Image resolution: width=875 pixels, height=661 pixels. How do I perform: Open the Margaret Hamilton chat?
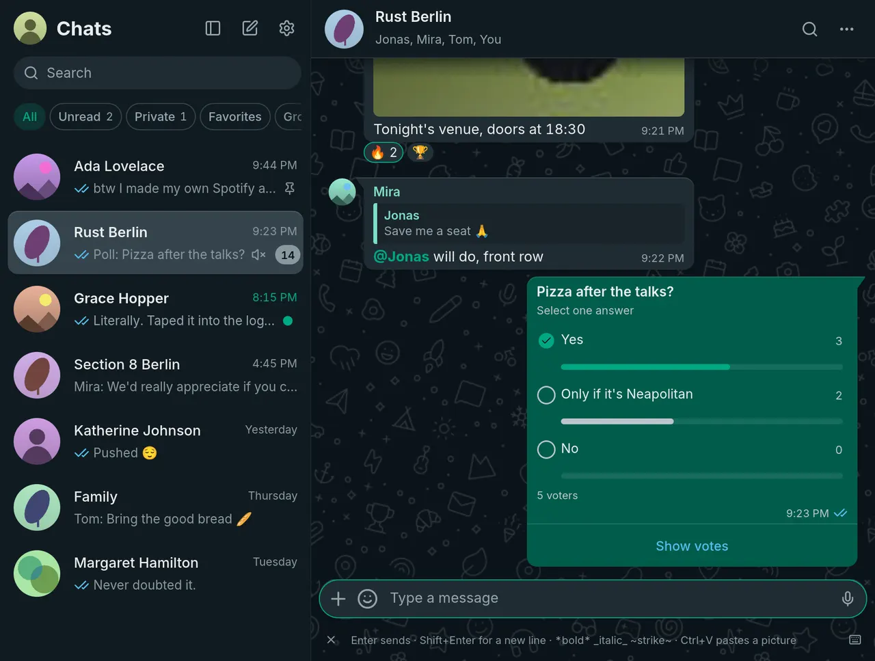click(x=155, y=574)
